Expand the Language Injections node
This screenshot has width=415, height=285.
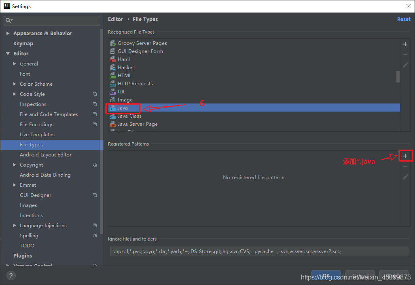15,226
